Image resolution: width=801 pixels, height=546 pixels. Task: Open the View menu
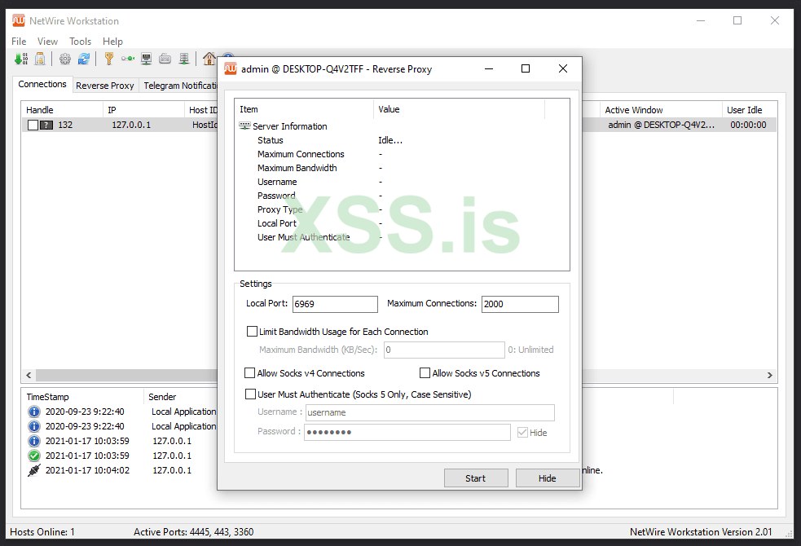click(47, 42)
